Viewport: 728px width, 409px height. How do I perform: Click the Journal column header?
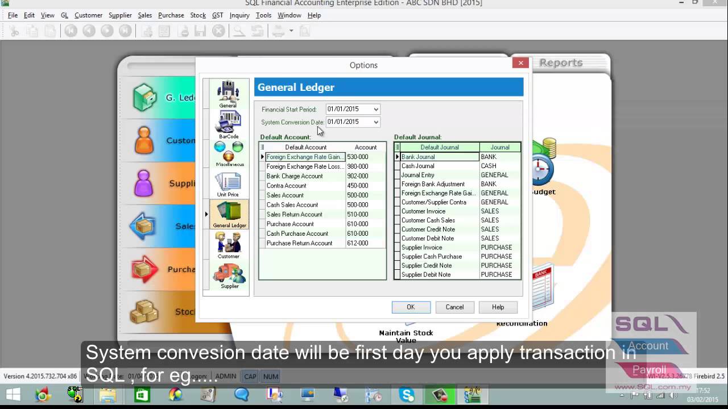(500, 147)
